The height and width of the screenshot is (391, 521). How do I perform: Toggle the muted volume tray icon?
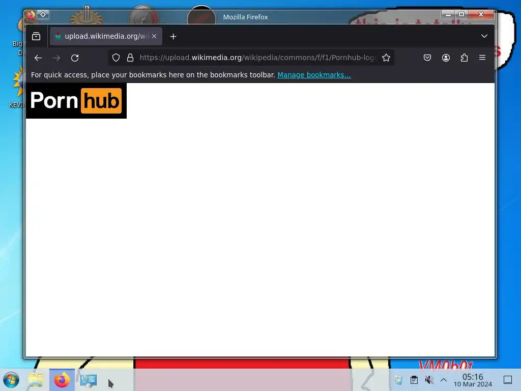(429, 380)
